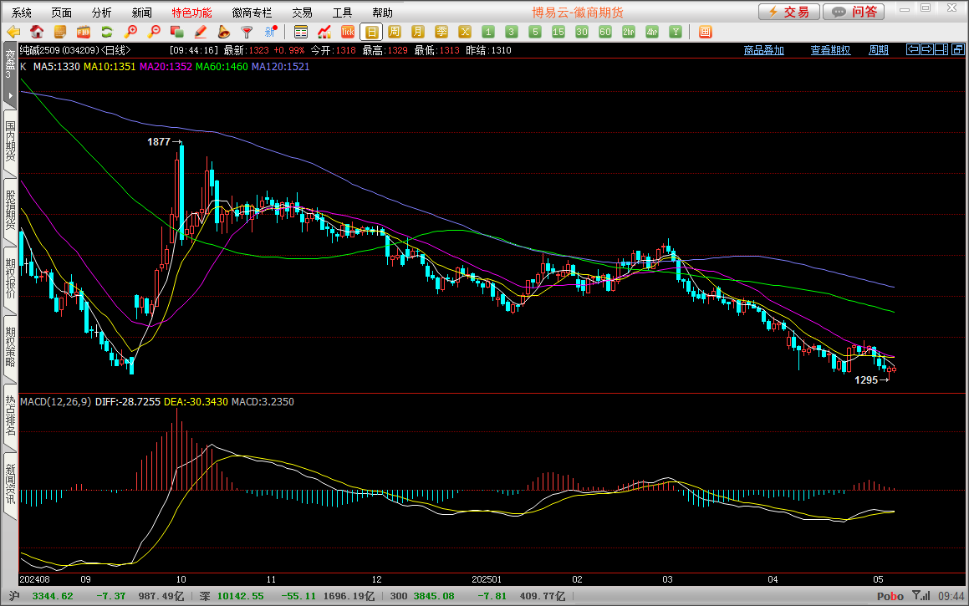Select weekly 周 period
The height and width of the screenshot is (606, 969).
(x=395, y=32)
